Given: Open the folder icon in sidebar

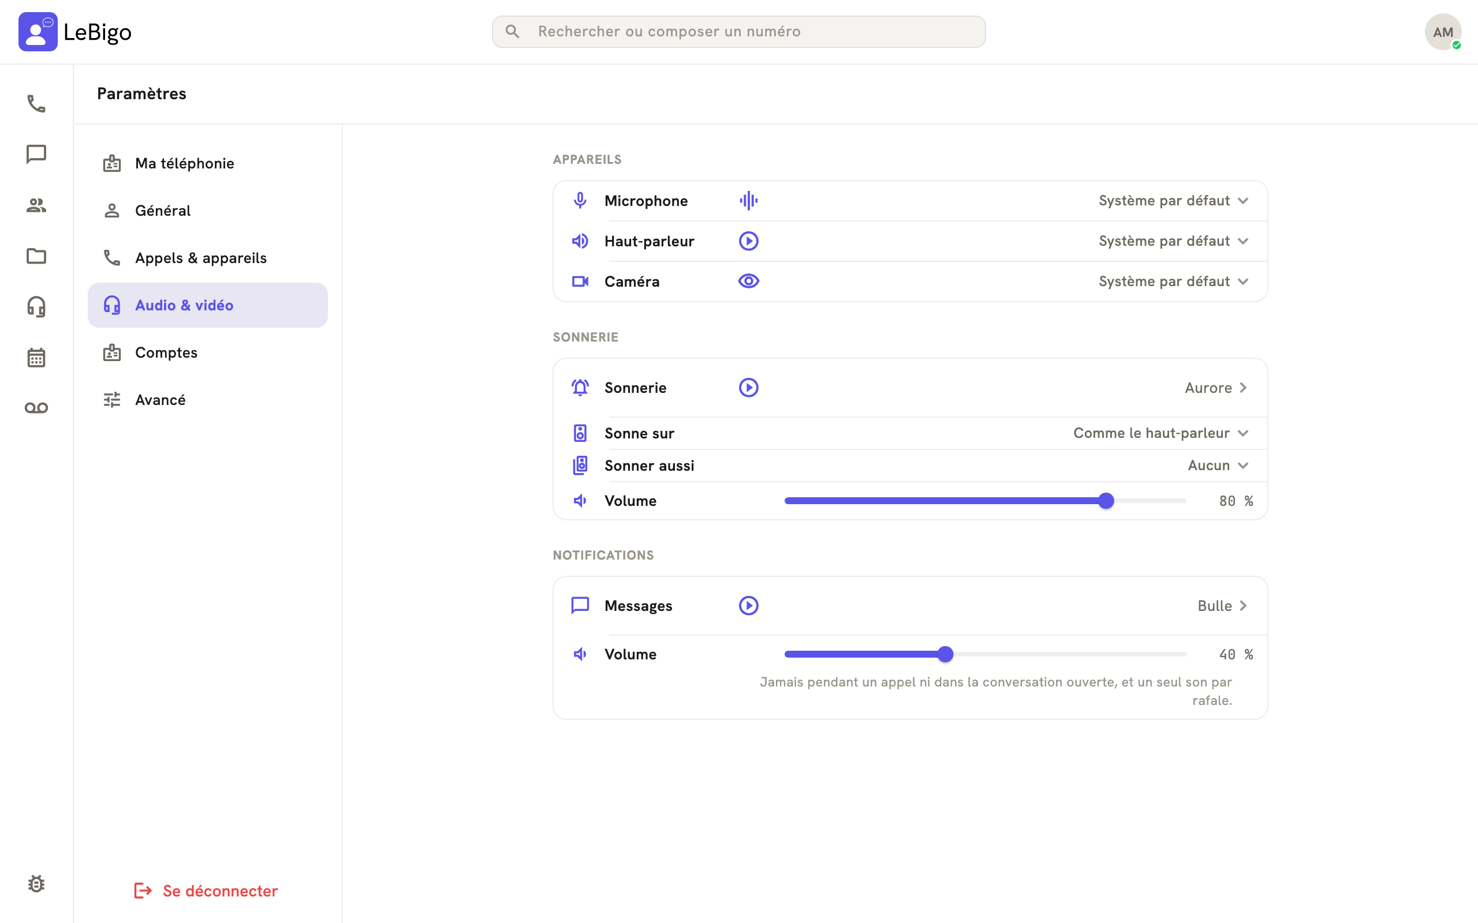Looking at the screenshot, I should point(36,256).
